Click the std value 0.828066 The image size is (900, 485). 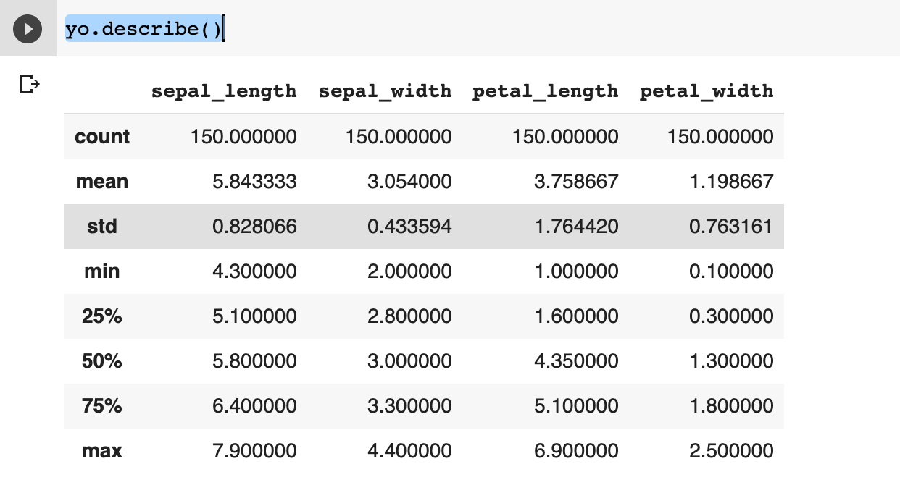[x=254, y=227]
